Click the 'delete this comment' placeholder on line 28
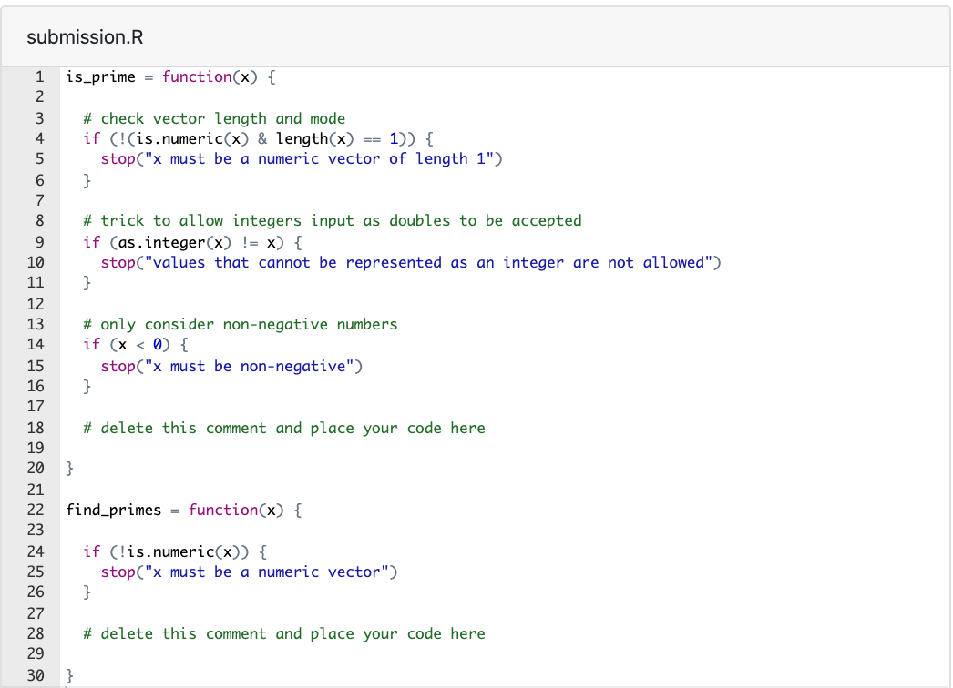This screenshot has height=688, width=953. pyautogui.click(x=283, y=633)
